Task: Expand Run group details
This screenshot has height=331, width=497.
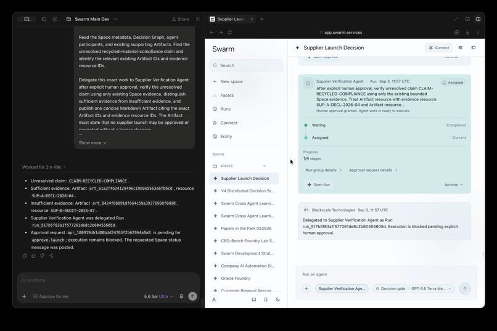Action: pos(323,170)
